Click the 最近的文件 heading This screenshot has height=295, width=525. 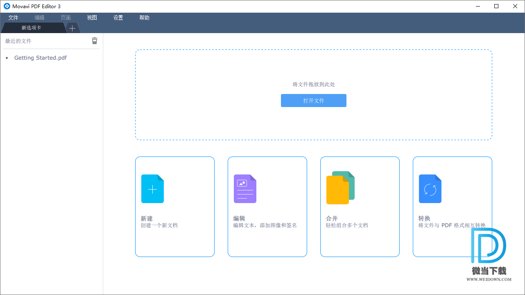tap(18, 41)
